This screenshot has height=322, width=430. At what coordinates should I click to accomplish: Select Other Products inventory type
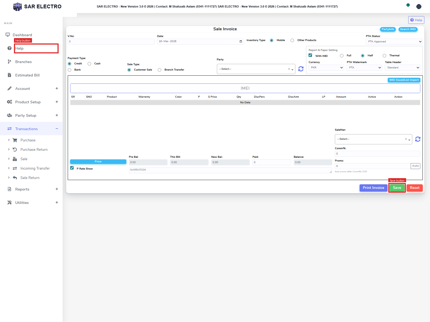point(292,40)
